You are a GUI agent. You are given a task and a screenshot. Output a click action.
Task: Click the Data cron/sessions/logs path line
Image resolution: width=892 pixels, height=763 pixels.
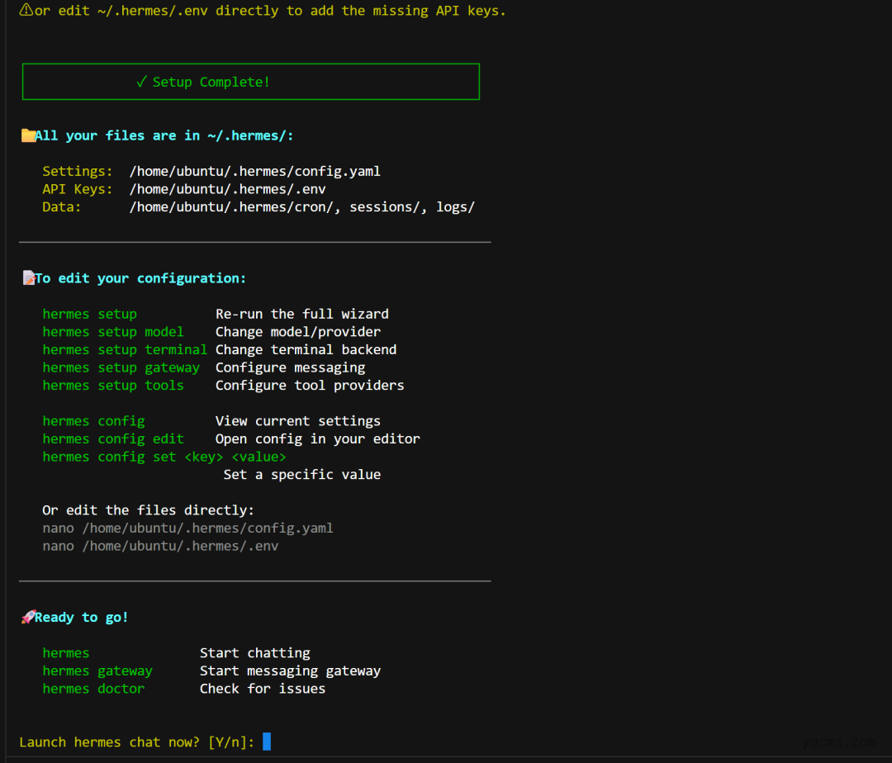301,206
